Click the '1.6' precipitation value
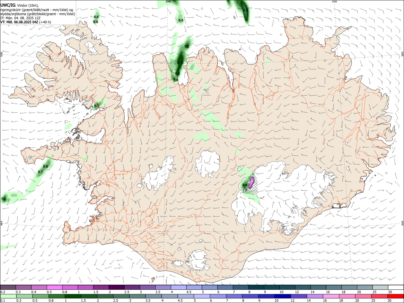Screen dimensions: 404x303 (x=177, y=74)
